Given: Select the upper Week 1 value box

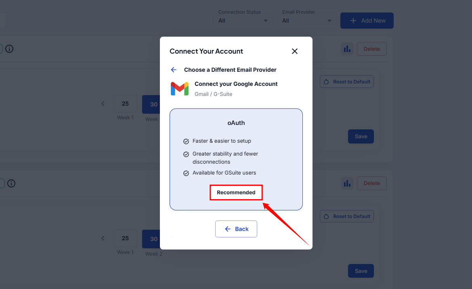Looking at the screenshot, I should (x=125, y=104).
